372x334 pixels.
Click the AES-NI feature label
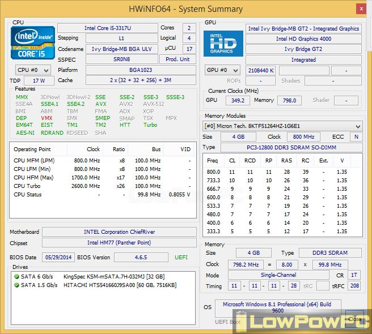click(x=25, y=132)
